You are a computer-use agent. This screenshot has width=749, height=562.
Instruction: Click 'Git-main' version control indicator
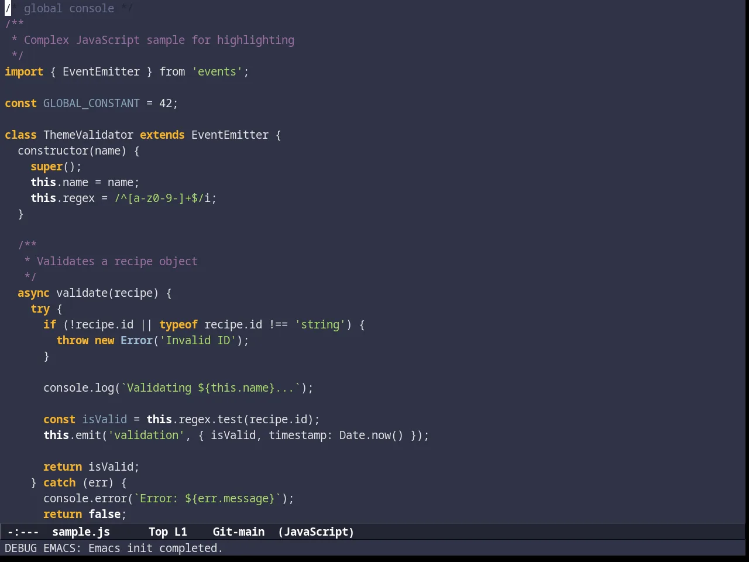[x=239, y=532]
